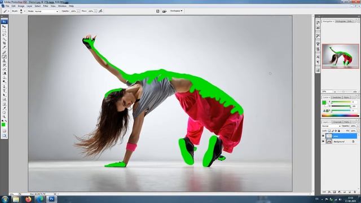Adjust the Navigator zoom slider
The width and height of the screenshot is (361, 203).
click(343, 91)
